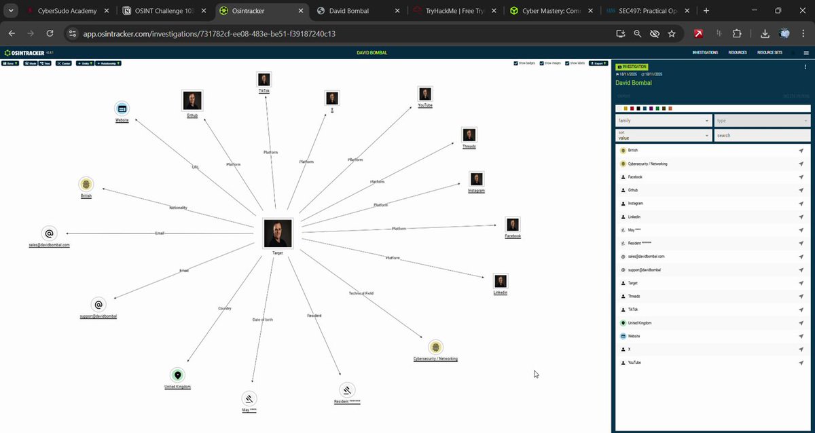
Task: Click the Center graph button
Action: pyautogui.click(x=64, y=63)
